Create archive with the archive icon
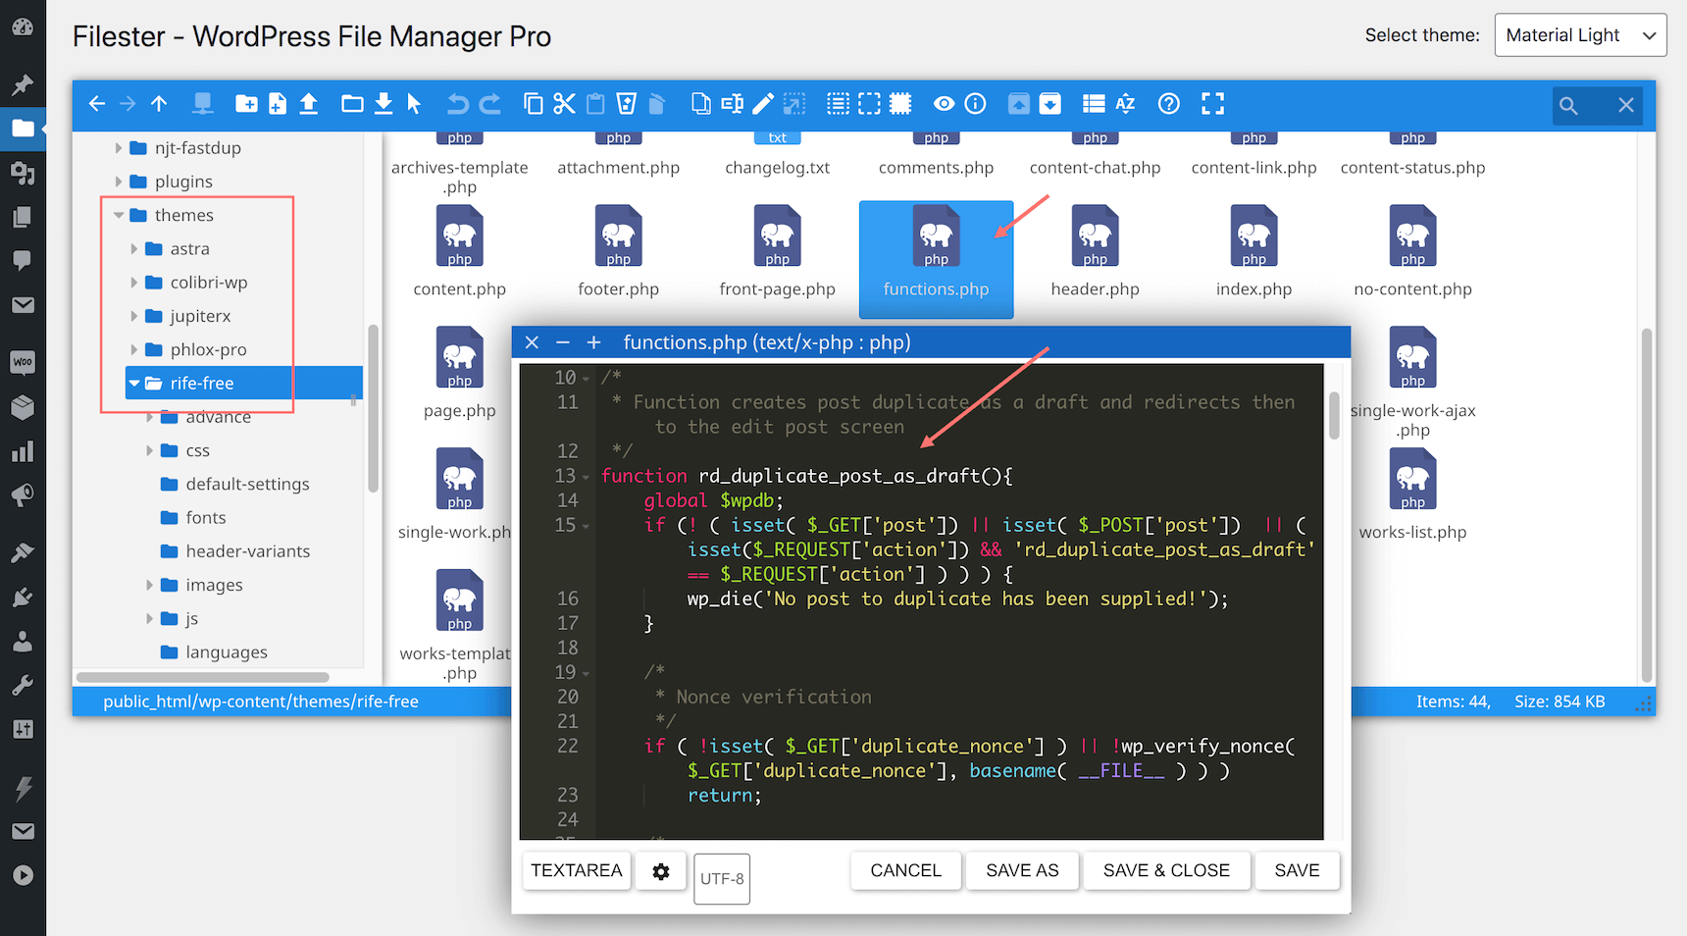This screenshot has width=1687, height=936. point(1049,104)
